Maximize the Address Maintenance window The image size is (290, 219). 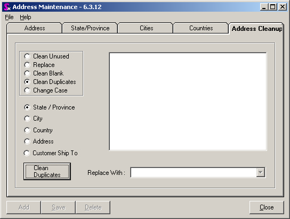pyautogui.click(x=273, y=7)
